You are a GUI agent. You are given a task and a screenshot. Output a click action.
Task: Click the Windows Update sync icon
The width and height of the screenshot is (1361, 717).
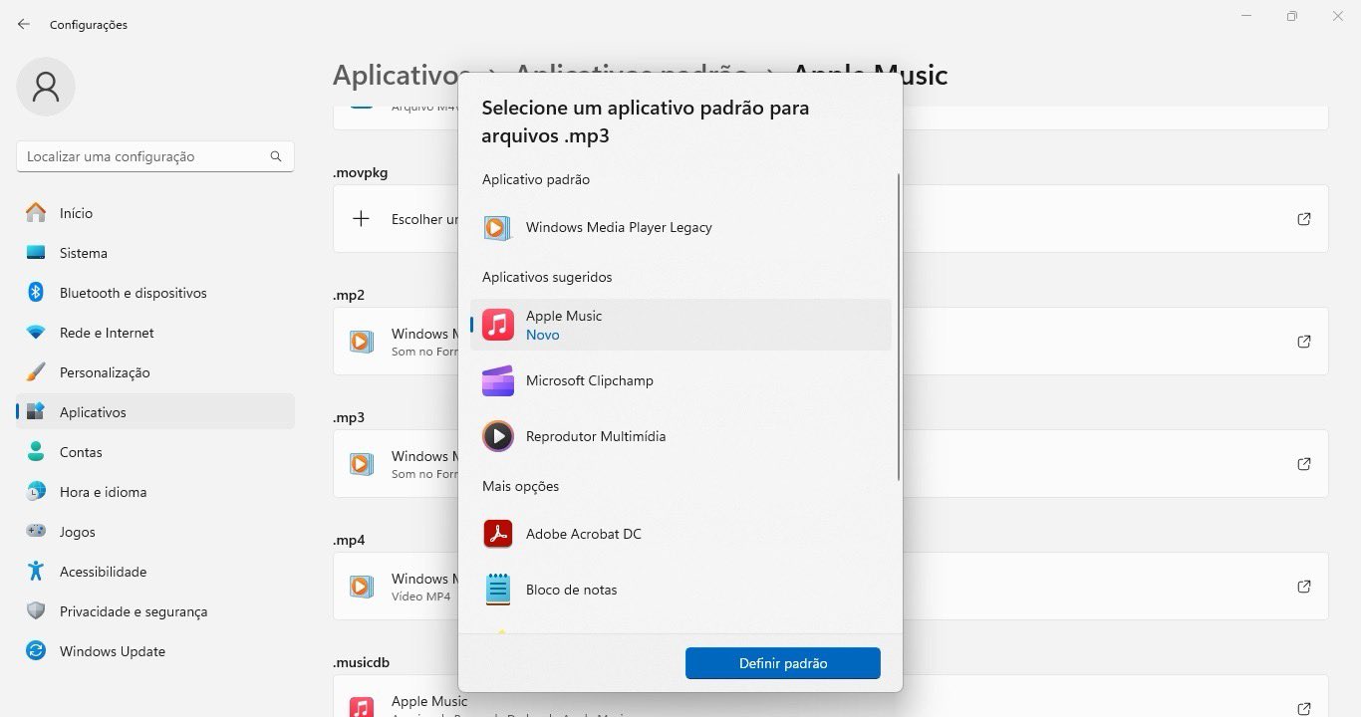[36, 651]
